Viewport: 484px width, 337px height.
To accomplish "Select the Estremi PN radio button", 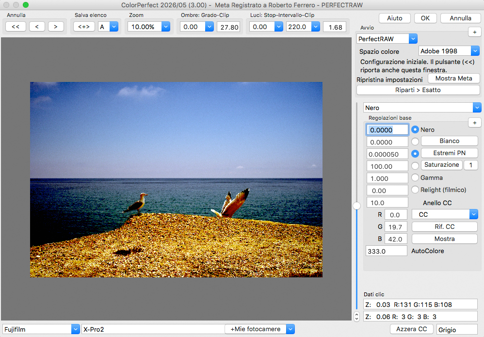I will (x=415, y=153).
